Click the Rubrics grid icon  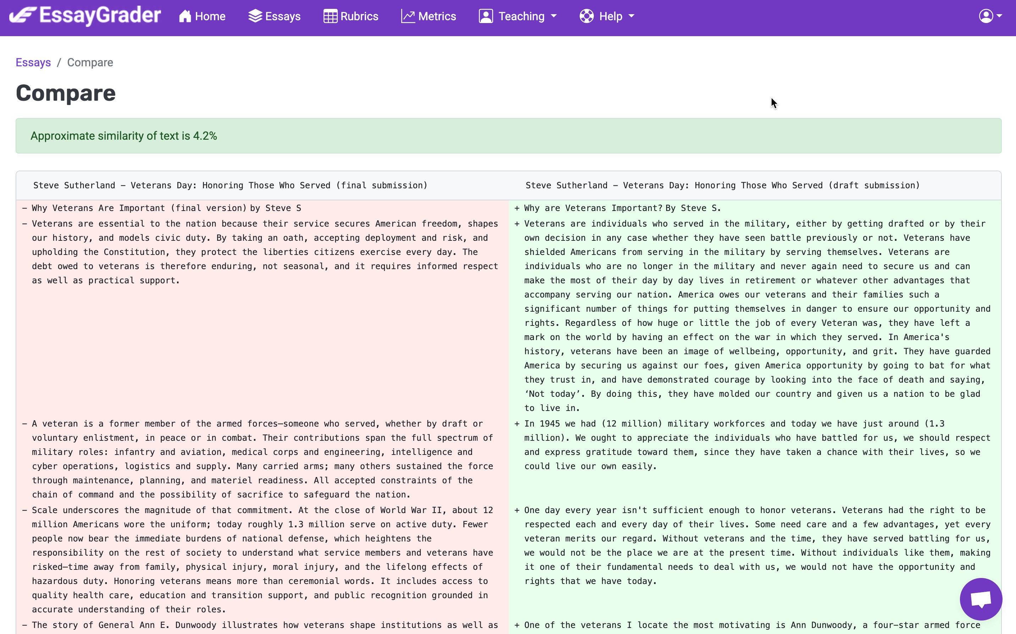pos(330,16)
